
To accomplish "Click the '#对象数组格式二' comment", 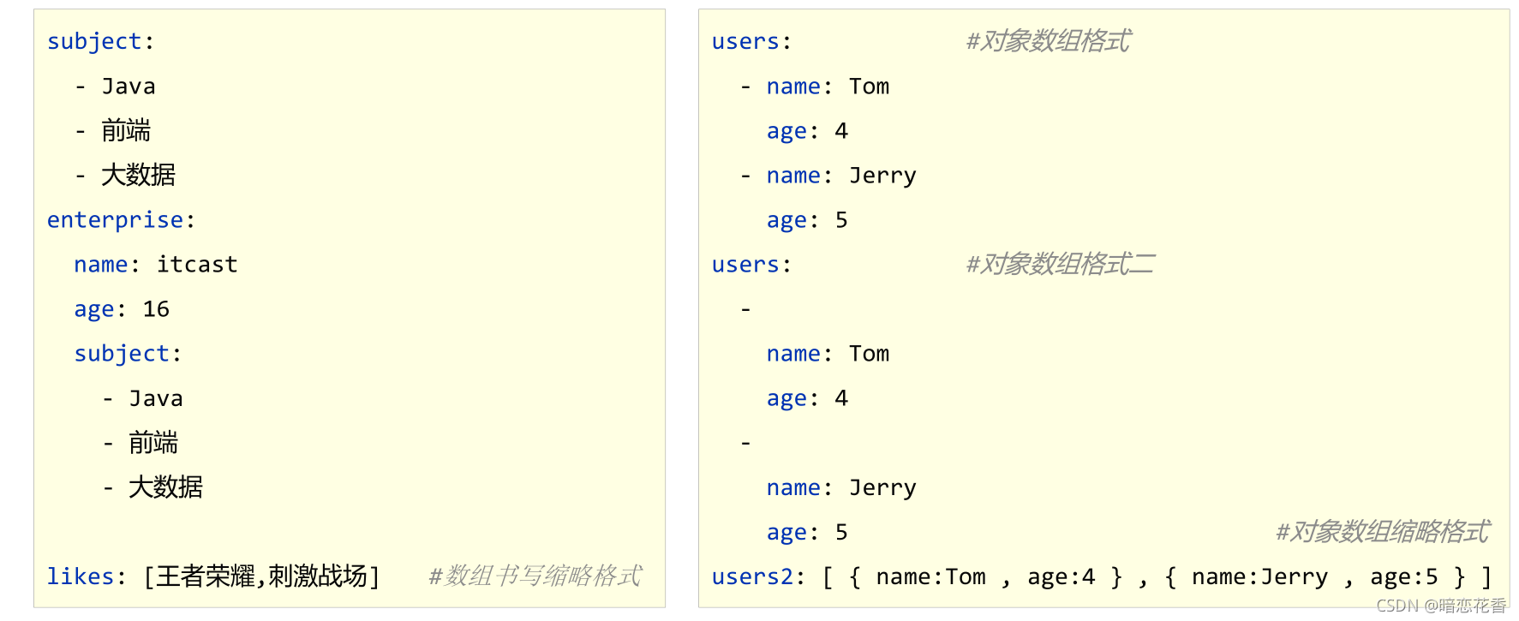I will tap(1060, 265).
